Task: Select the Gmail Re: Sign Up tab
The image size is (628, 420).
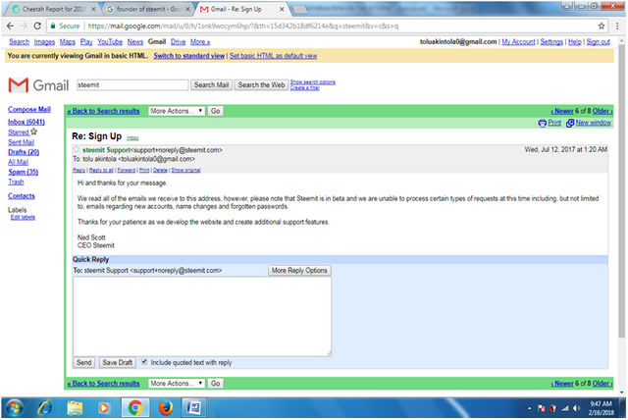Action: (x=242, y=9)
